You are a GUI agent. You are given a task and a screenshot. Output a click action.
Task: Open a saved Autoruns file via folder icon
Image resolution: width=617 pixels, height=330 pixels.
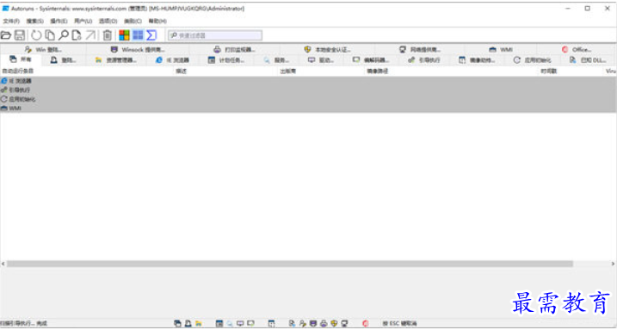pos(5,35)
